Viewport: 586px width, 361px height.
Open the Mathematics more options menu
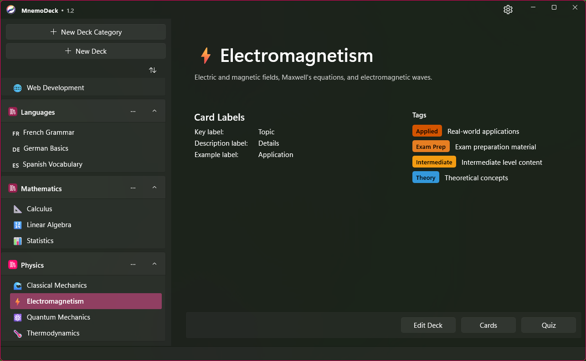coord(133,188)
